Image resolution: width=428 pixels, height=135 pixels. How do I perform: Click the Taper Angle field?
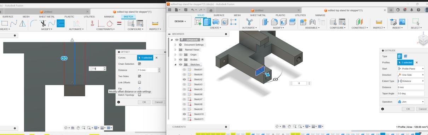[x=411, y=94]
